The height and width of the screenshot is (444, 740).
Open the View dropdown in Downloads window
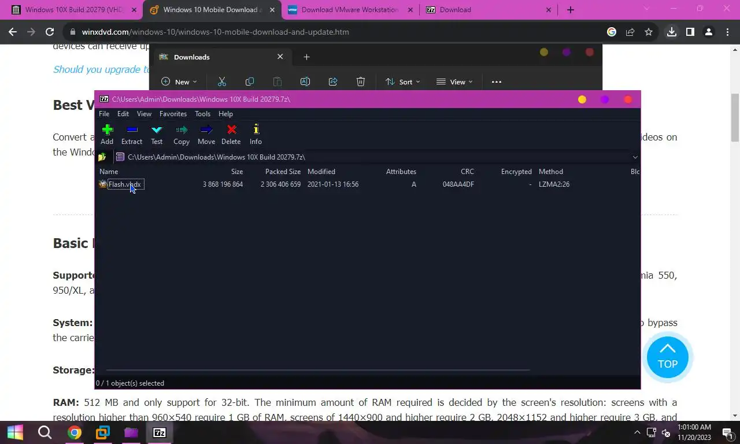454,82
